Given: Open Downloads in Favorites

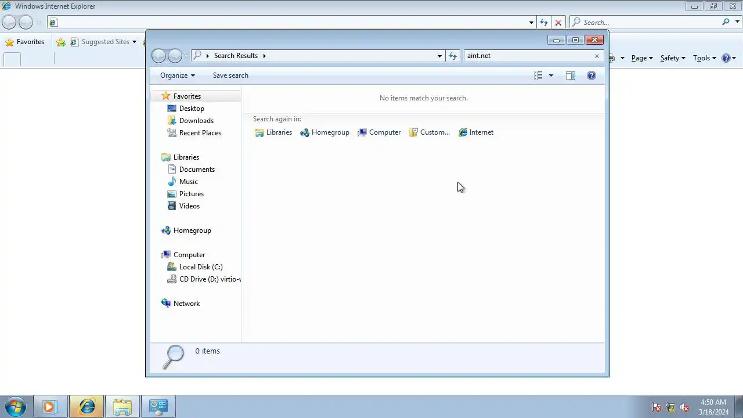Looking at the screenshot, I should pyautogui.click(x=196, y=121).
